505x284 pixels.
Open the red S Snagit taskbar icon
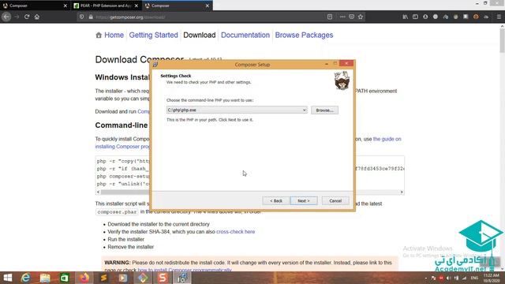163,278
